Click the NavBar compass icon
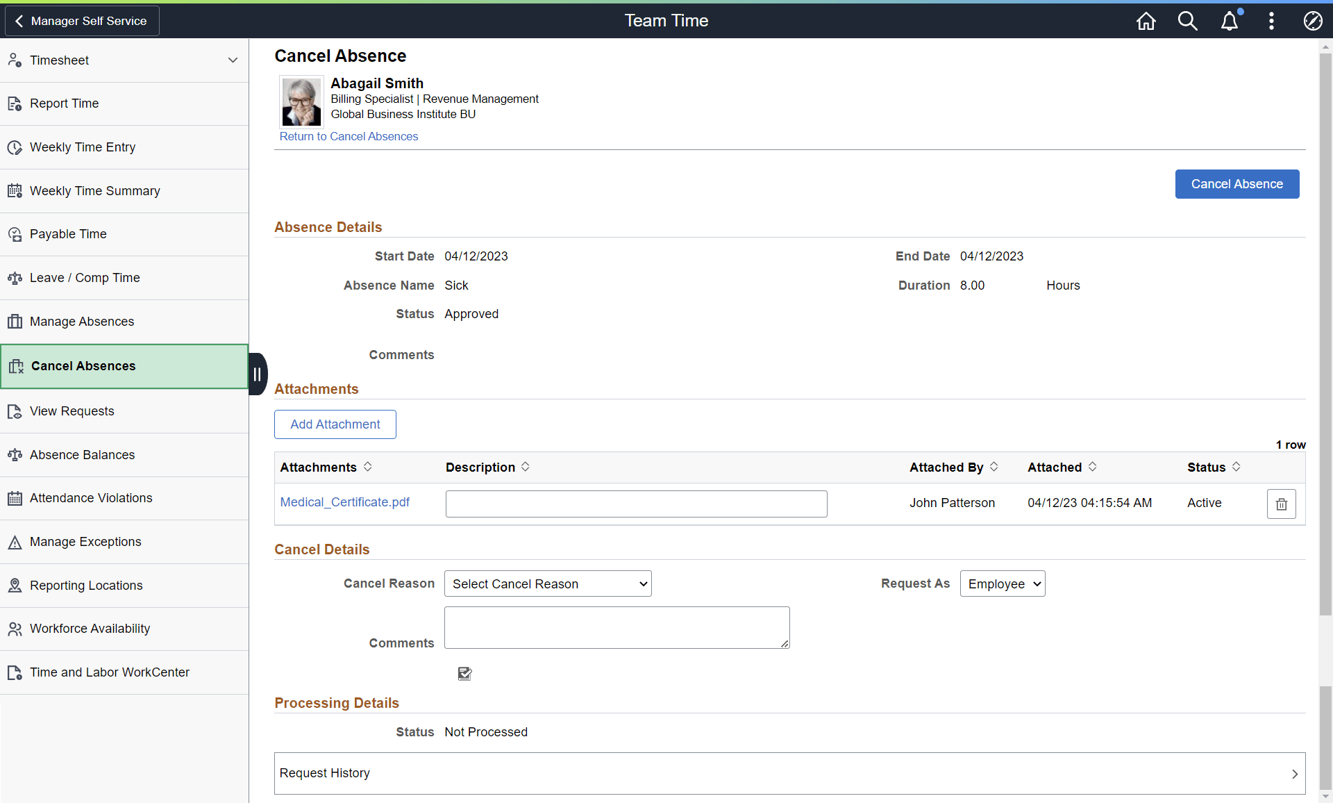 [x=1312, y=21]
